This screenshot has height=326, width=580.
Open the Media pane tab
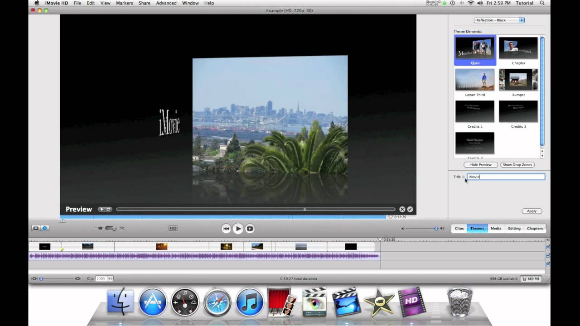pyautogui.click(x=496, y=228)
